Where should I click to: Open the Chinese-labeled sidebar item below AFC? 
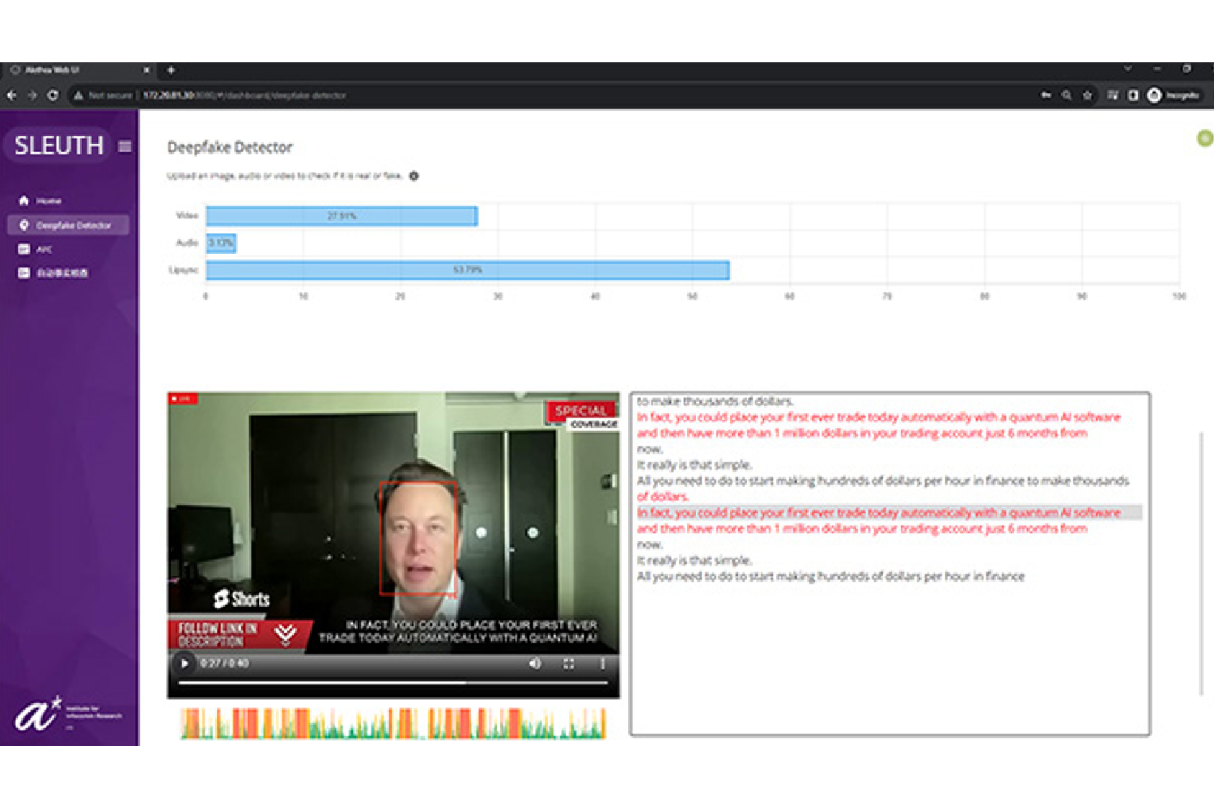click(53, 273)
